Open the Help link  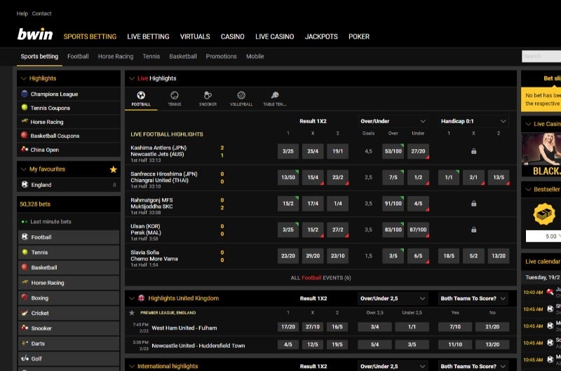(22, 13)
